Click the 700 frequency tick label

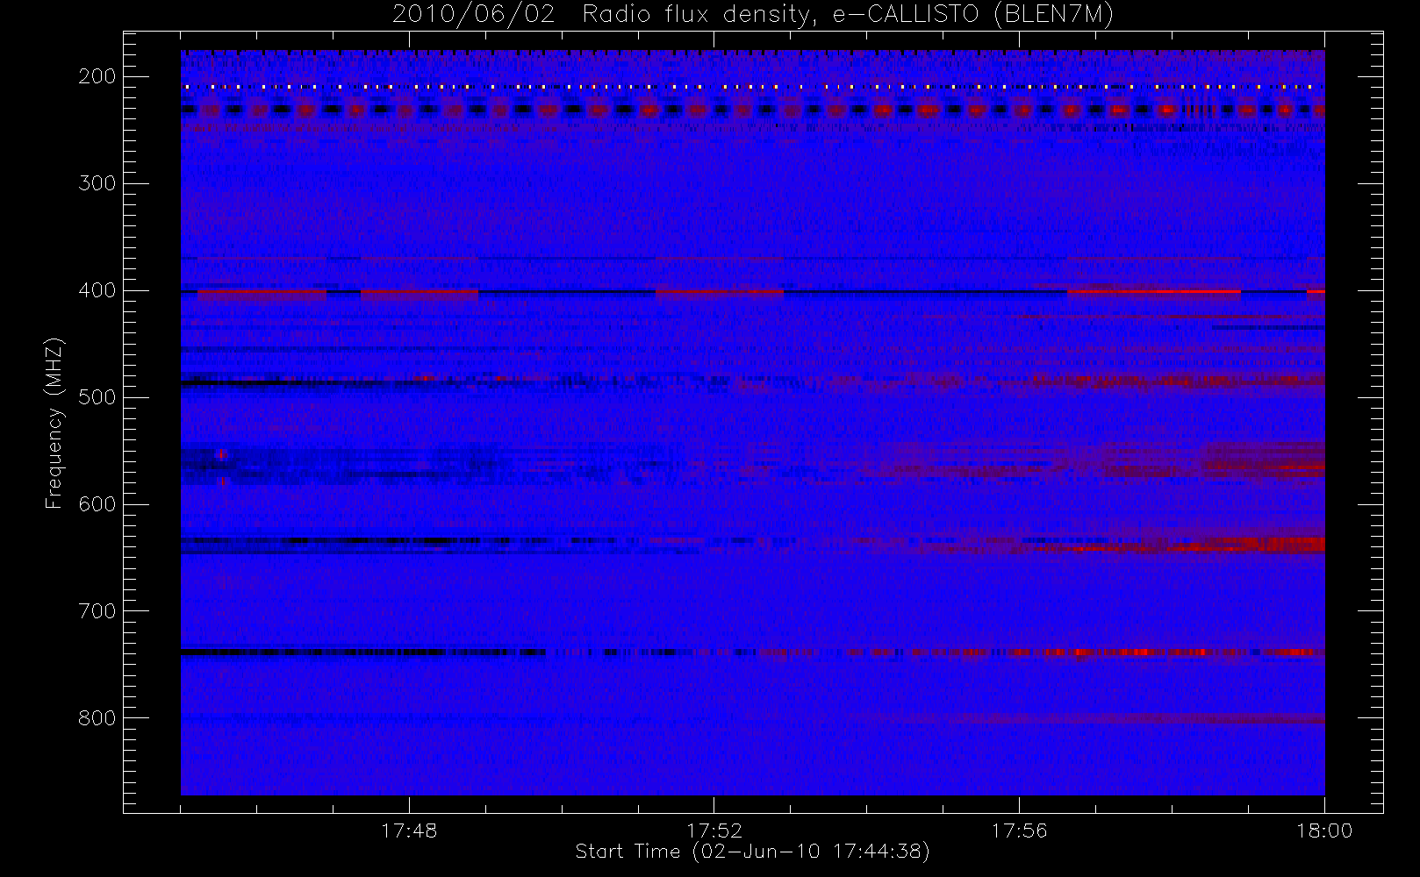(97, 611)
